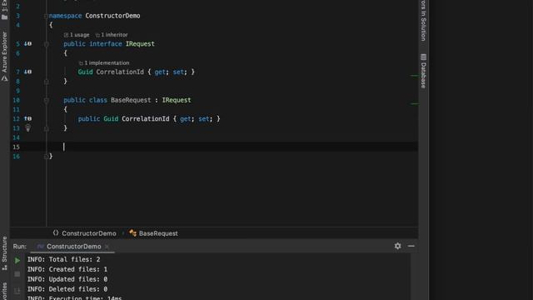Click fold end marker on line 8

coord(47,82)
